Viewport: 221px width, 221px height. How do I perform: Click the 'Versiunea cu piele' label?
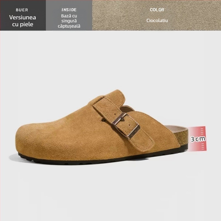23,21
